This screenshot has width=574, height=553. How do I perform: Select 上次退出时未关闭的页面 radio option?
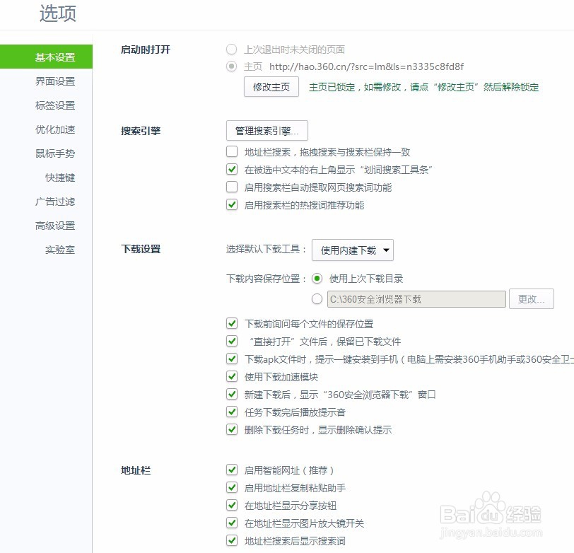pos(231,49)
